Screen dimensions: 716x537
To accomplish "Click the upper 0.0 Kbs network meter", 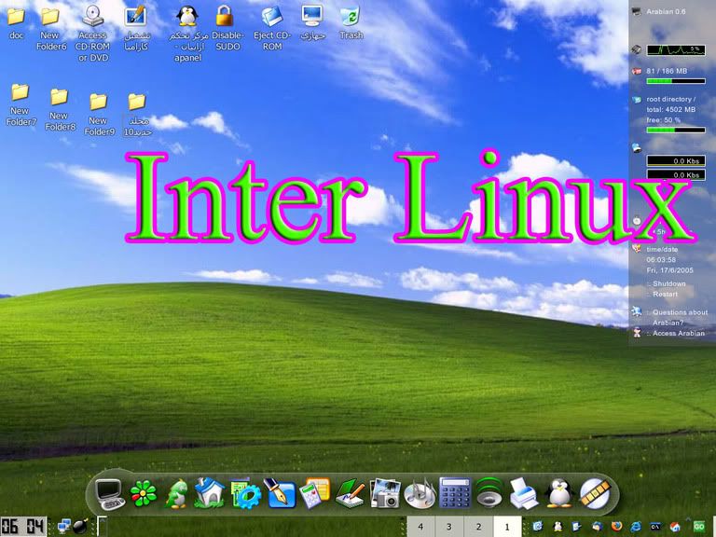I will click(676, 160).
